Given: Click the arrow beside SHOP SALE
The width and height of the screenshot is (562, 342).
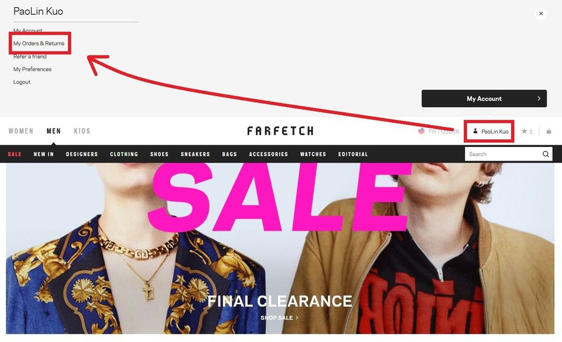Looking at the screenshot, I should (x=297, y=317).
